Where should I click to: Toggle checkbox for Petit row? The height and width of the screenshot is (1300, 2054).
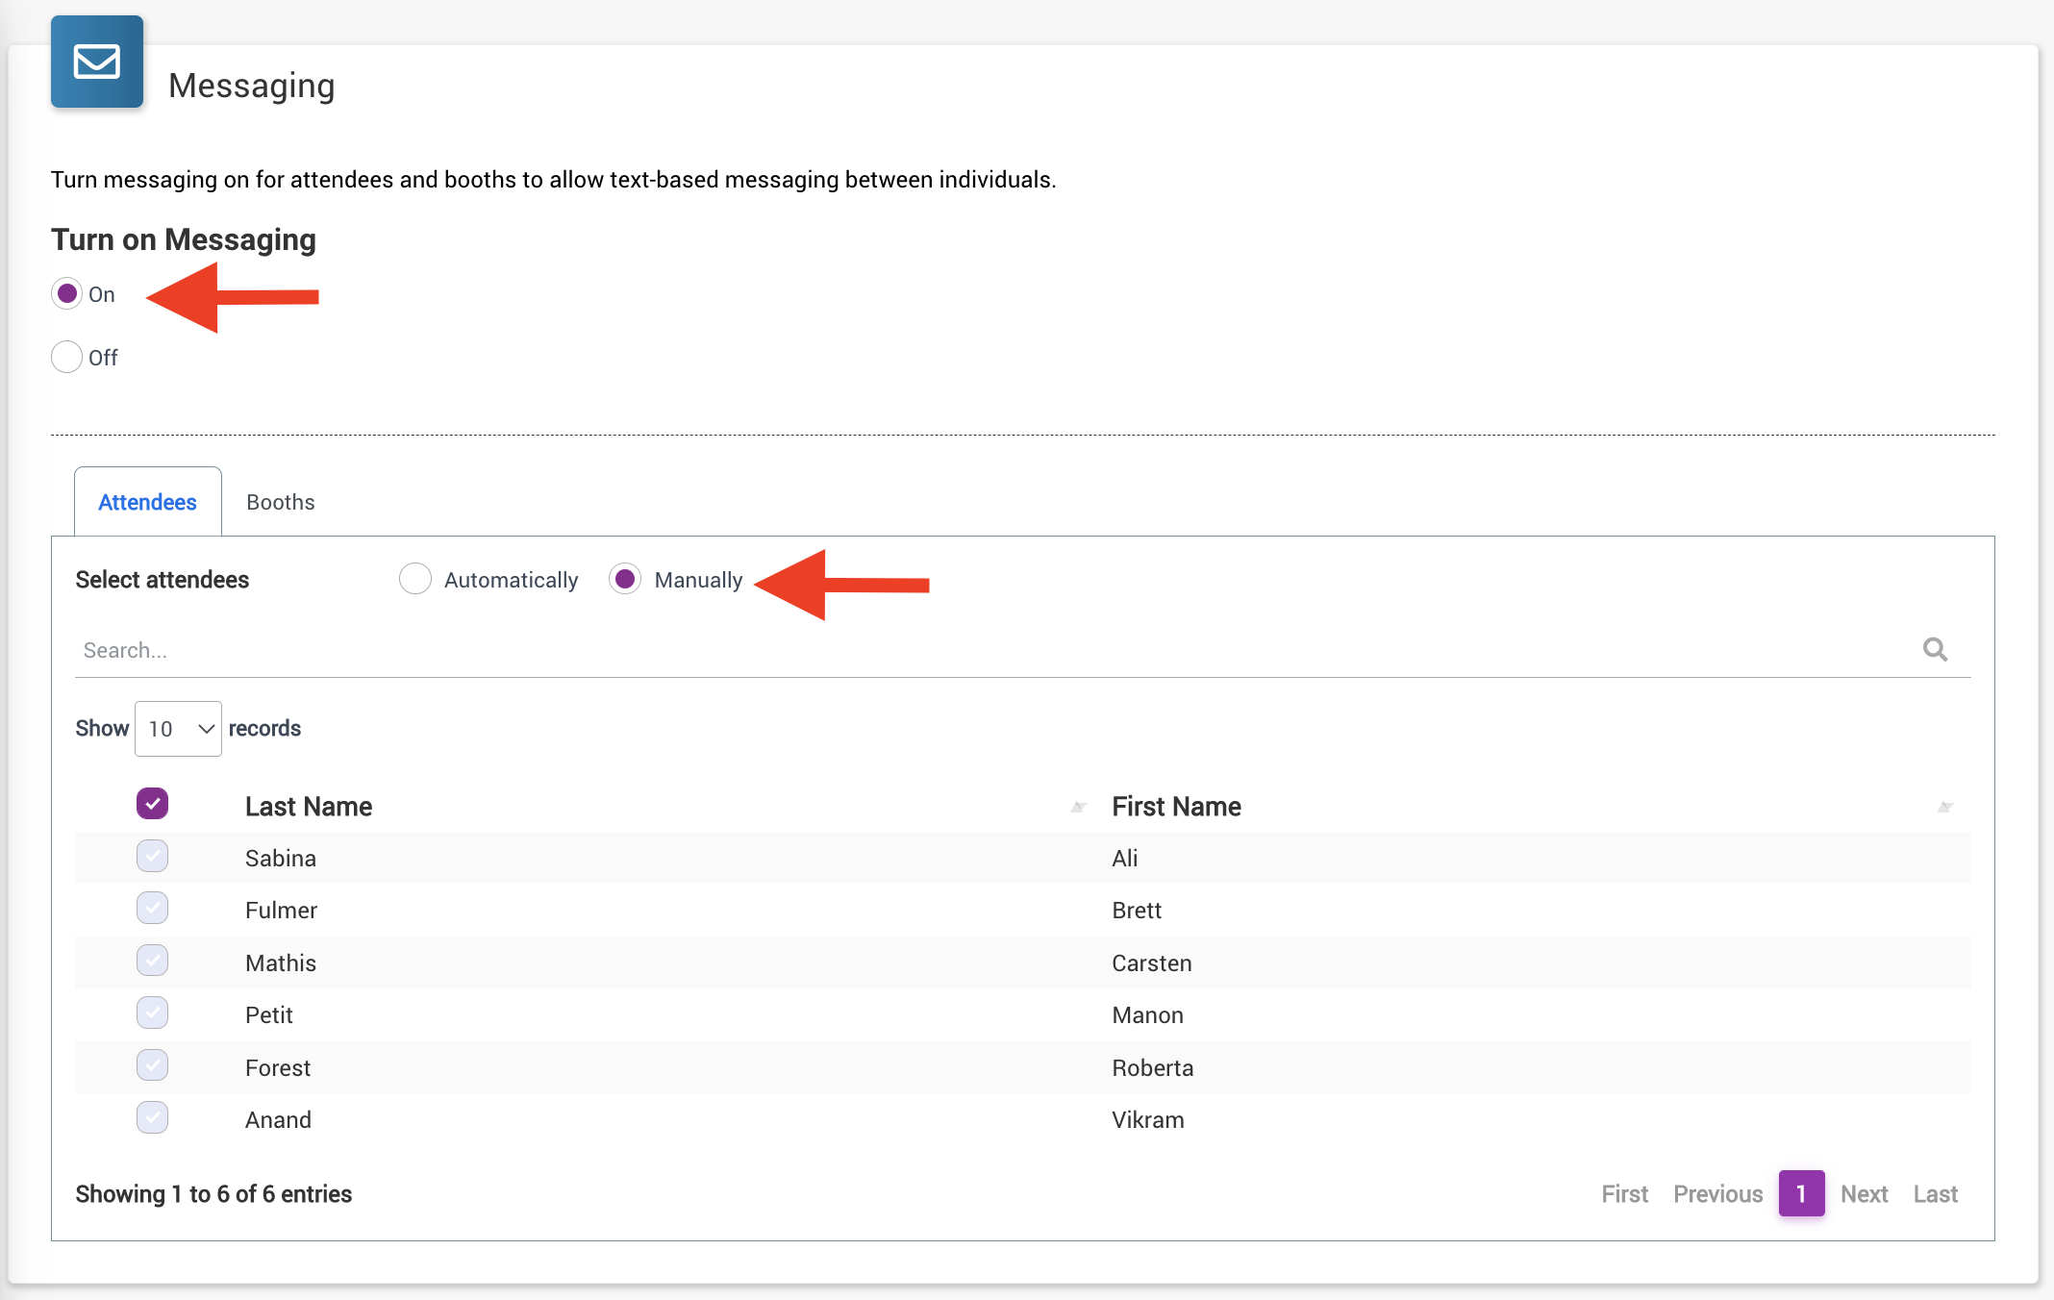coord(152,1012)
